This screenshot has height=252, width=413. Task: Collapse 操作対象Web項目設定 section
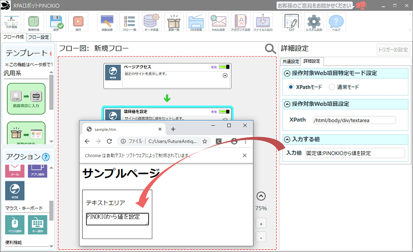(x=287, y=104)
